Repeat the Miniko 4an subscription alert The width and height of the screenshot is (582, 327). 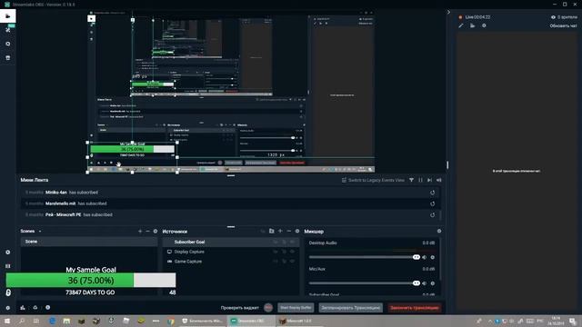pos(433,193)
